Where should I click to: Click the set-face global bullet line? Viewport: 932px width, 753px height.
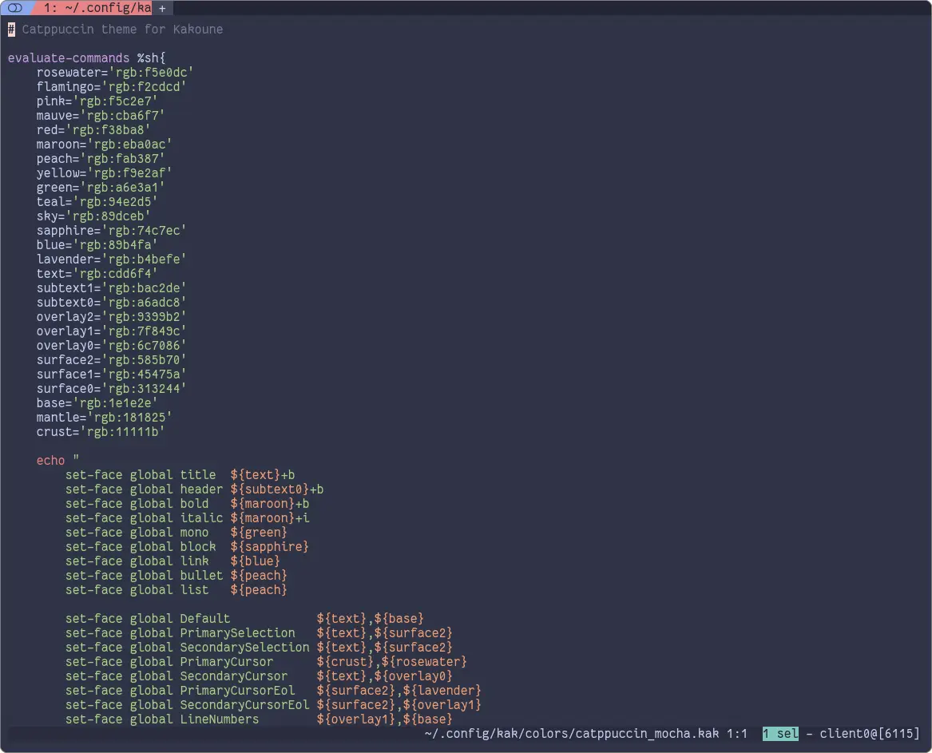[x=176, y=575]
